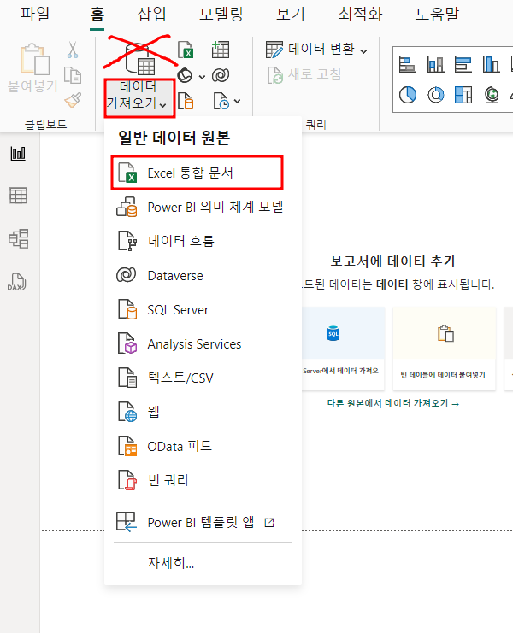
Task: Expand the data hub dropdown arrow
Action: coord(202,77)
